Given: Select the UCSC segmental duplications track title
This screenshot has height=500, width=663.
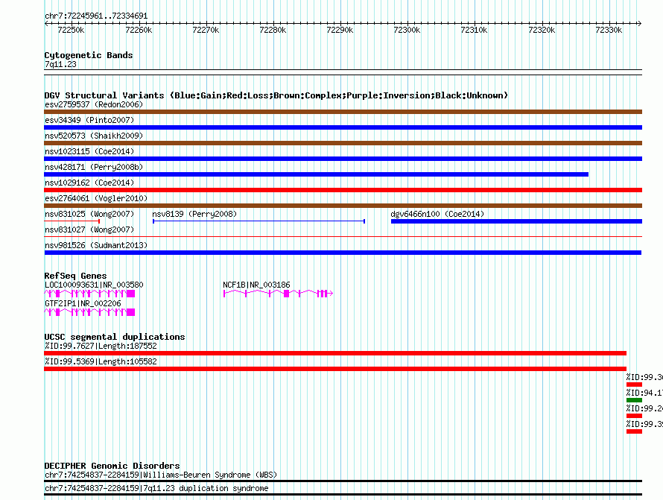Looking at the screenshot, I should pyautogui.click(x=115, y=337).
